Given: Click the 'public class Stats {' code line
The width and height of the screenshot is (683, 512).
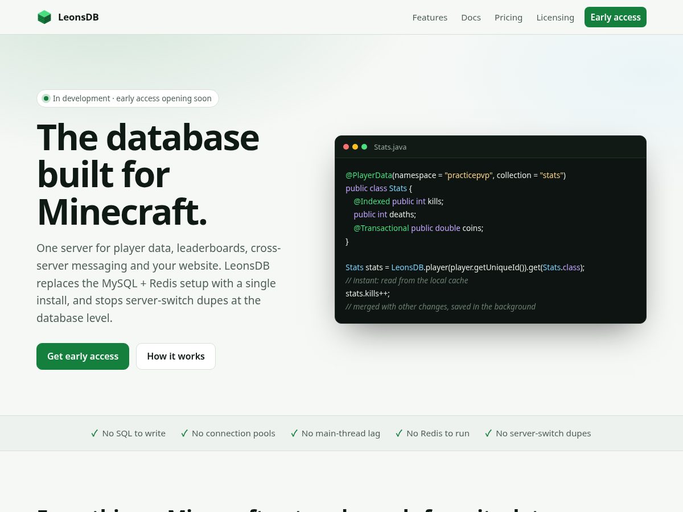Looking at the screenshot, I should click(x=379, y=188).
